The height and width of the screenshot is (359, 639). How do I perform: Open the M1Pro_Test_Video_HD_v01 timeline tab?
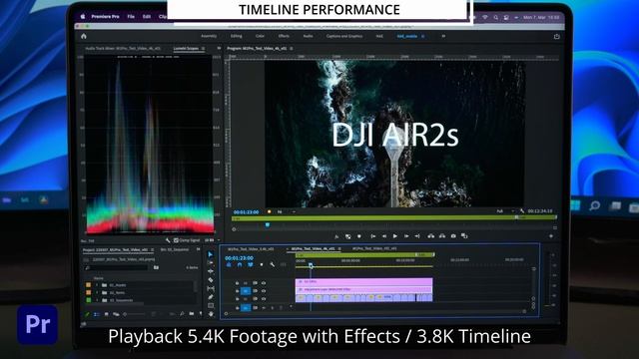point(374,248)
